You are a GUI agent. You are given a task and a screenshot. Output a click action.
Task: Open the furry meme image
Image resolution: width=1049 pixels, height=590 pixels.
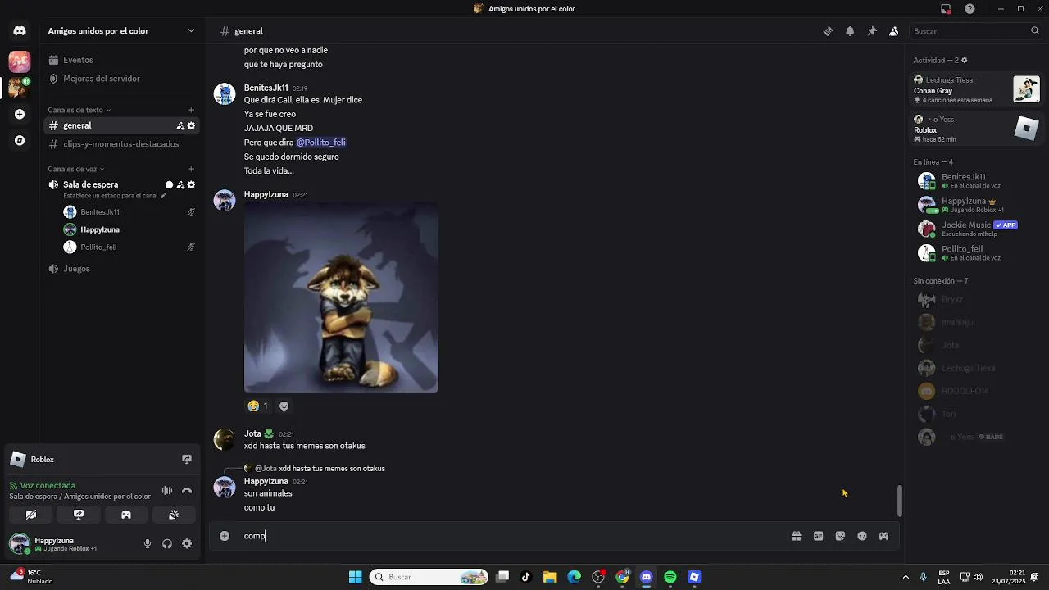click(x=341, y=297)
